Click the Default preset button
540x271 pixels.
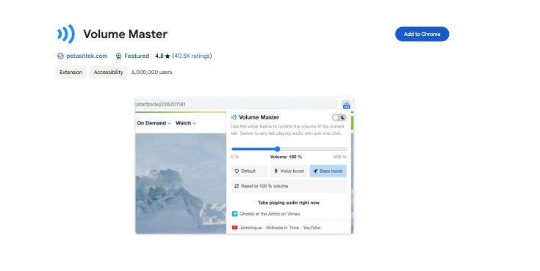pyautogui.click(x=249, y=171)
